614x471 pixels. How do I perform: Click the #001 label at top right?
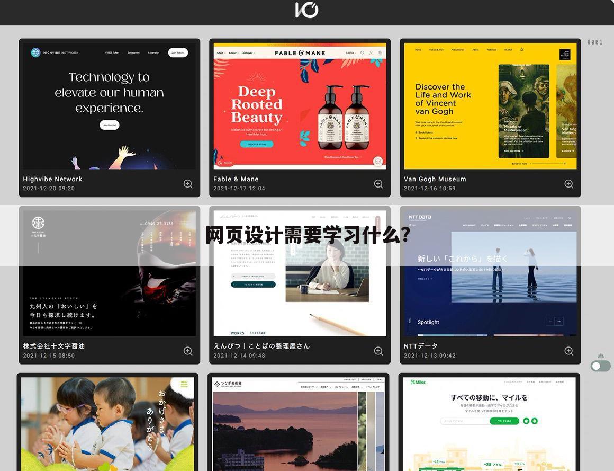595,42
